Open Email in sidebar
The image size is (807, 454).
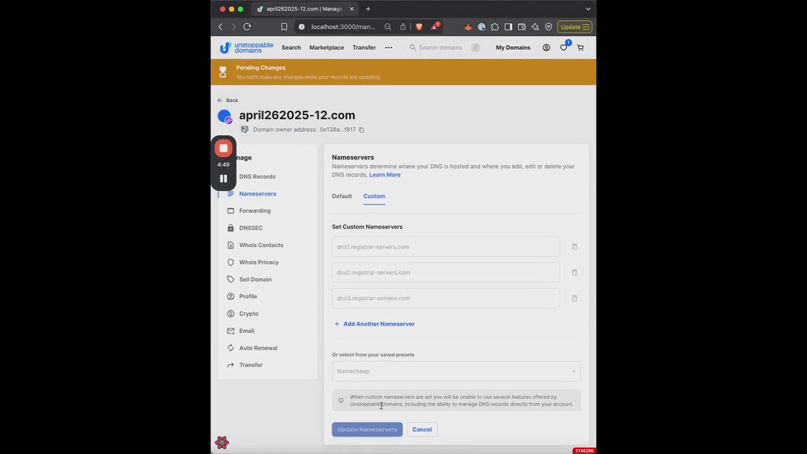tap(247, 330)
